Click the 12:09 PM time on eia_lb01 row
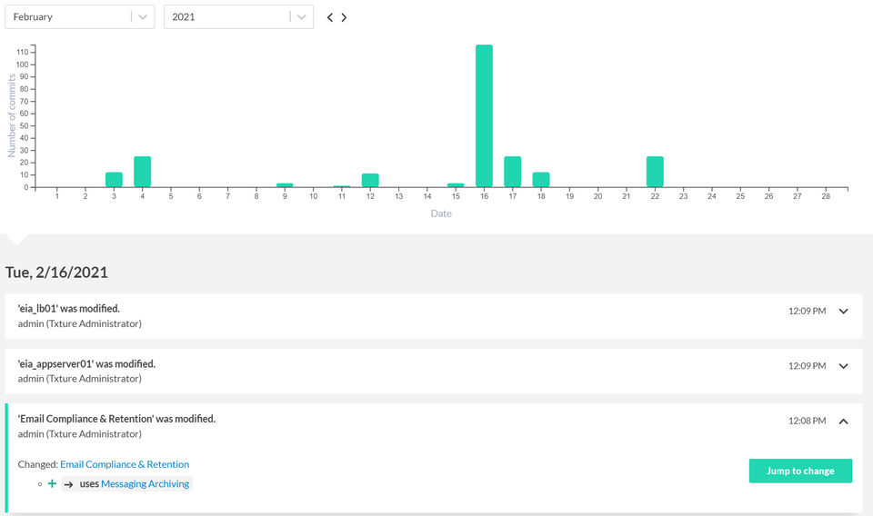Image resolution: width=873 pixels, height=516 pixels. [x=807, y=312]
